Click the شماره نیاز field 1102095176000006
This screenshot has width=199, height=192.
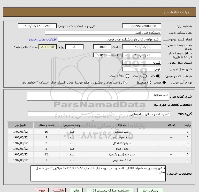pos(142,26)
